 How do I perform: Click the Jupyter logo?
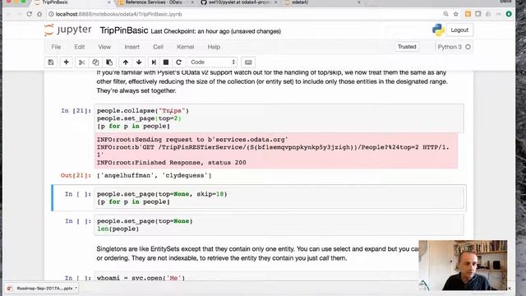(67, 30)
